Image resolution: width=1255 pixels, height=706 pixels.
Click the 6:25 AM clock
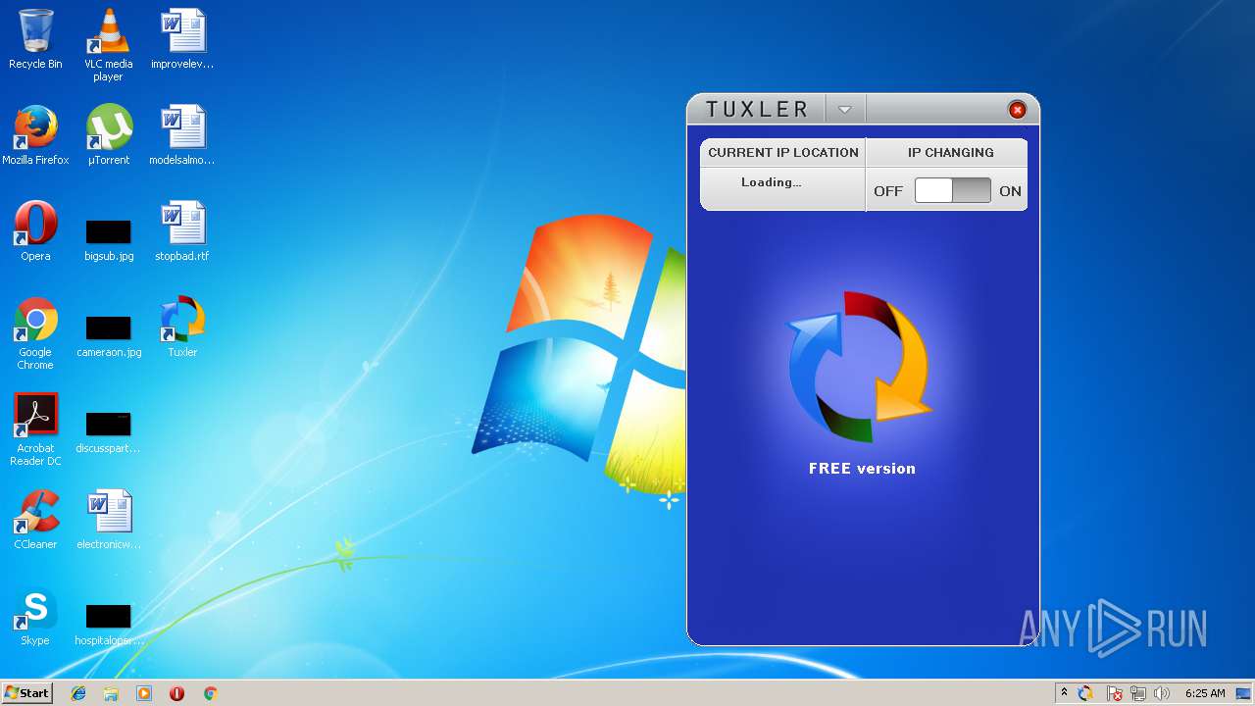coord(1205,693)
